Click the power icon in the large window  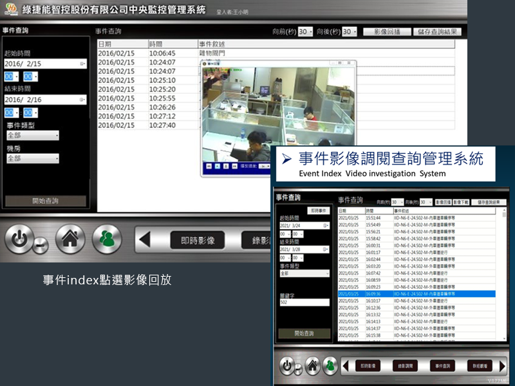coord(19,240)
